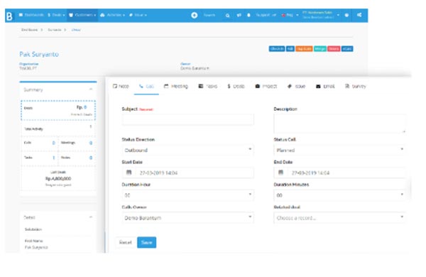Switch to the Call tab
The width and height of the screenshot is (426, 277).
146,86
